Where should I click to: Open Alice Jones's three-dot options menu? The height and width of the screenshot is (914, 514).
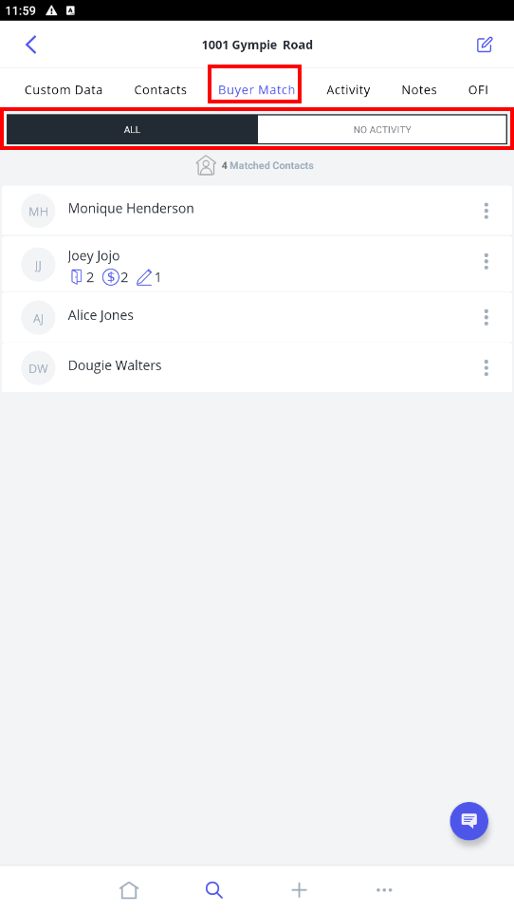[486, 317]
